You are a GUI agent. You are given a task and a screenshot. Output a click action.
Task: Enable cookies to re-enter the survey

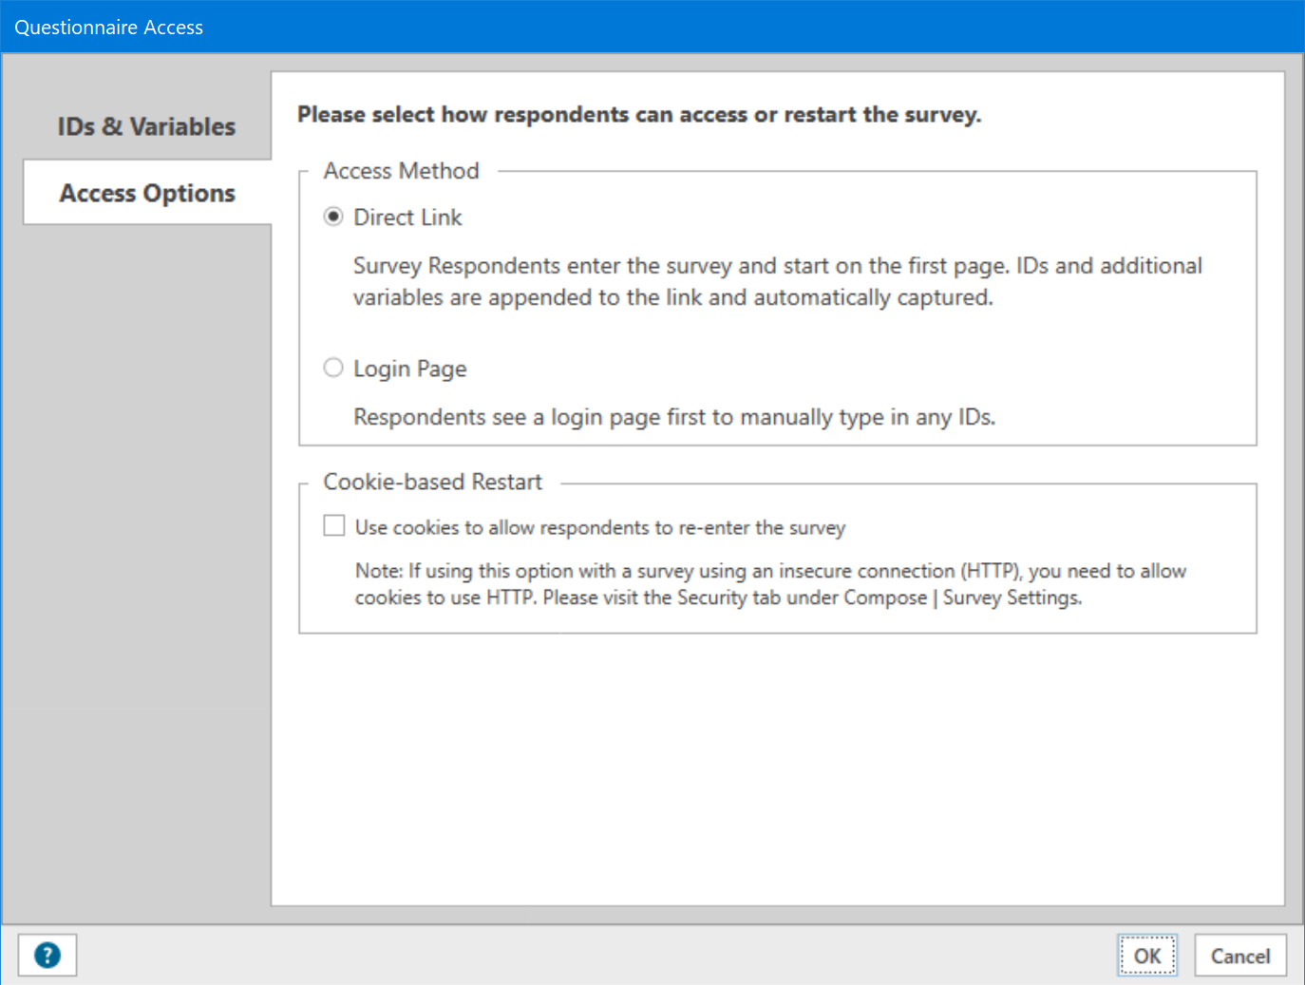[x=334, y=526]
